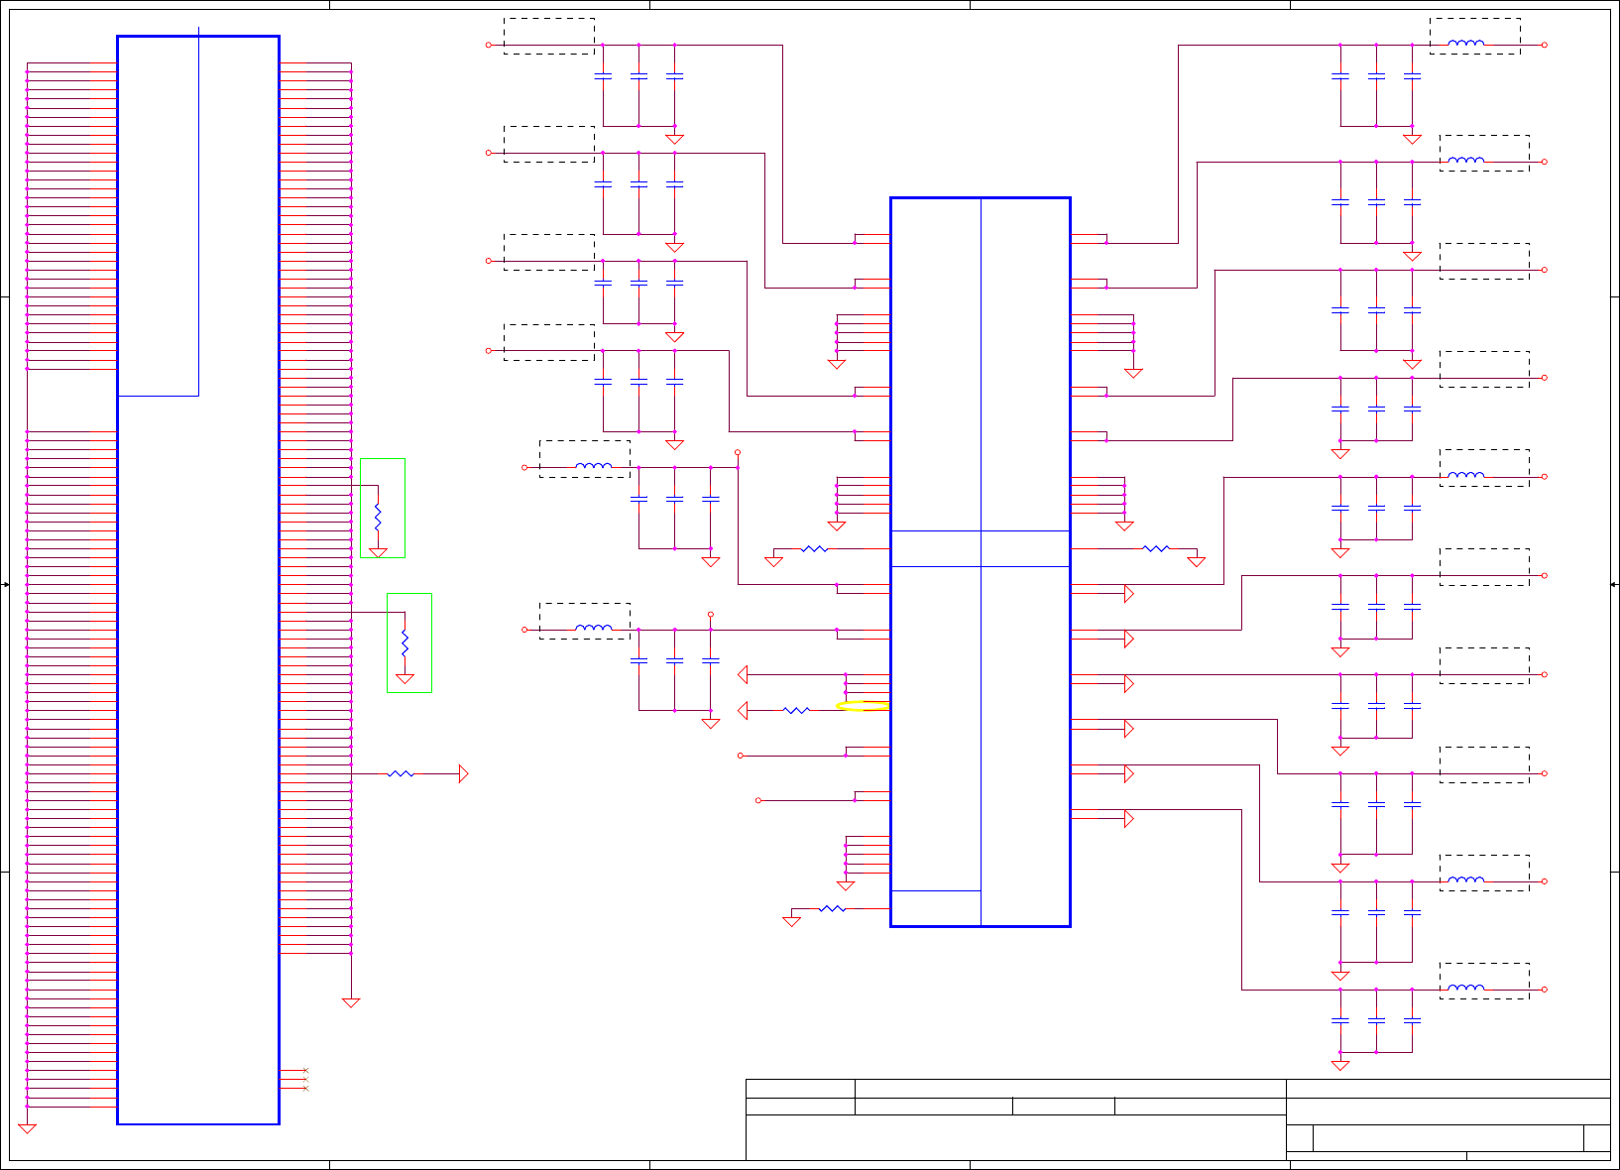Click the ground symbol in the upper green box
The height and width of the screenshot is (1170, 1620).
[378, 552]
